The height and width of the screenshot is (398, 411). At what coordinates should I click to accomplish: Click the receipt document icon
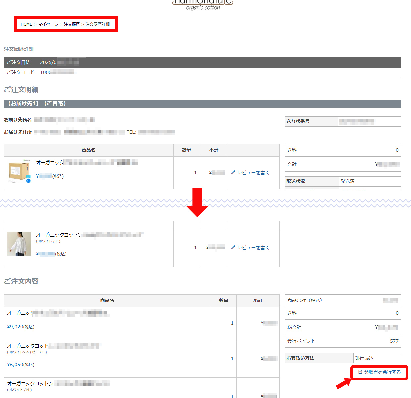360,372
